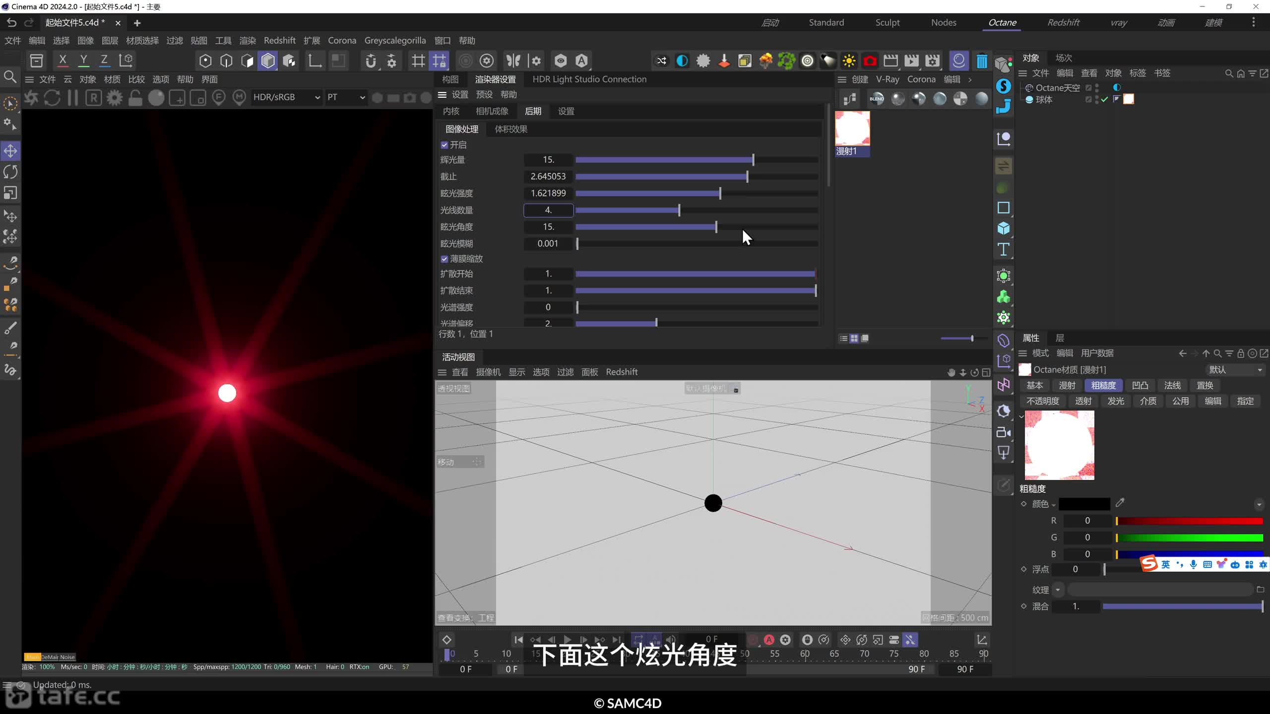
Task: Collapse the material preview expander
Action: (1021, 416)
